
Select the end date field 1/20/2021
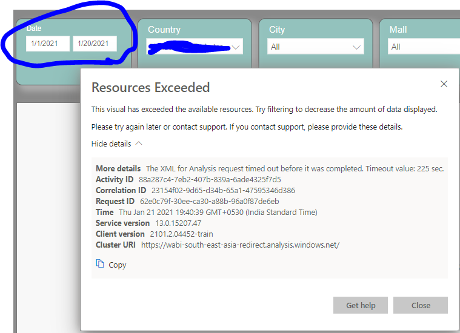[95, 44]
